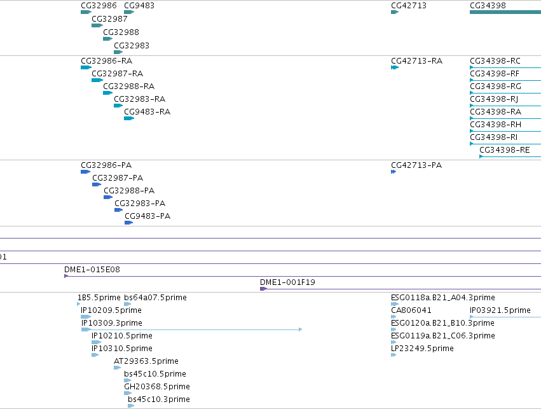Click EST IP10310.5prime
The image size is (541, 409).
tap(95, 355)
